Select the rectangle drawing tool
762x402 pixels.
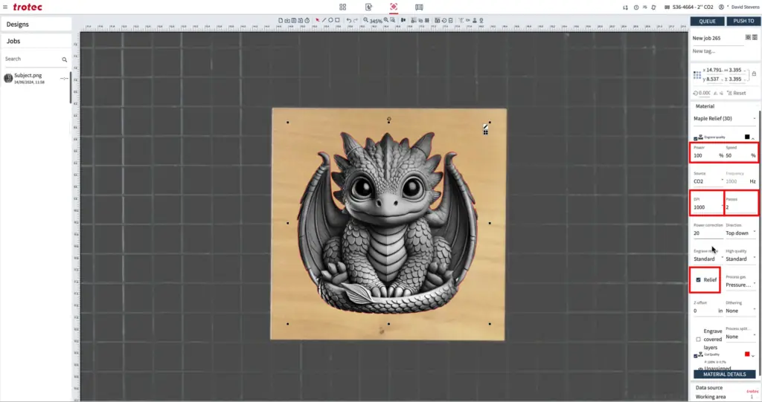click(337, 20)
